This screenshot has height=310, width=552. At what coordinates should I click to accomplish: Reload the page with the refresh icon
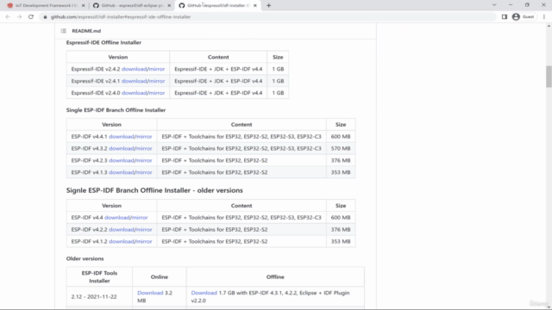pos(31,17)
